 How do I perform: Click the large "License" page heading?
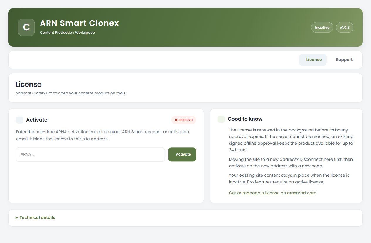[x=28, y=85]
